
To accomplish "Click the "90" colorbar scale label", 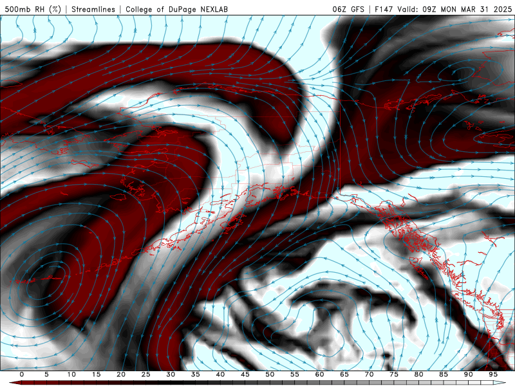I will (468, 374).
